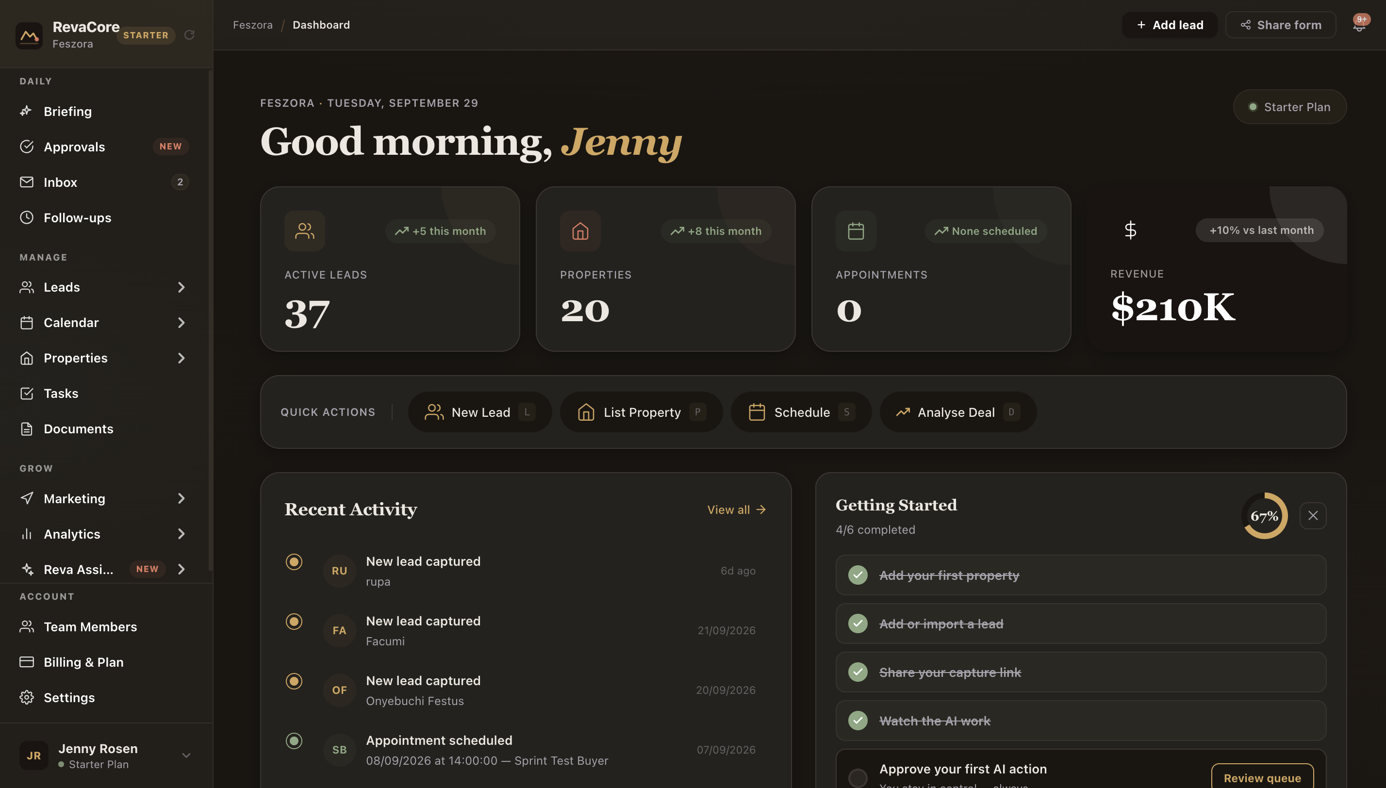The width and height of the screenshot is (1386, 788).
Task: Select the radio marker for Appointment scheduled activity
Action: coord(294,740)
